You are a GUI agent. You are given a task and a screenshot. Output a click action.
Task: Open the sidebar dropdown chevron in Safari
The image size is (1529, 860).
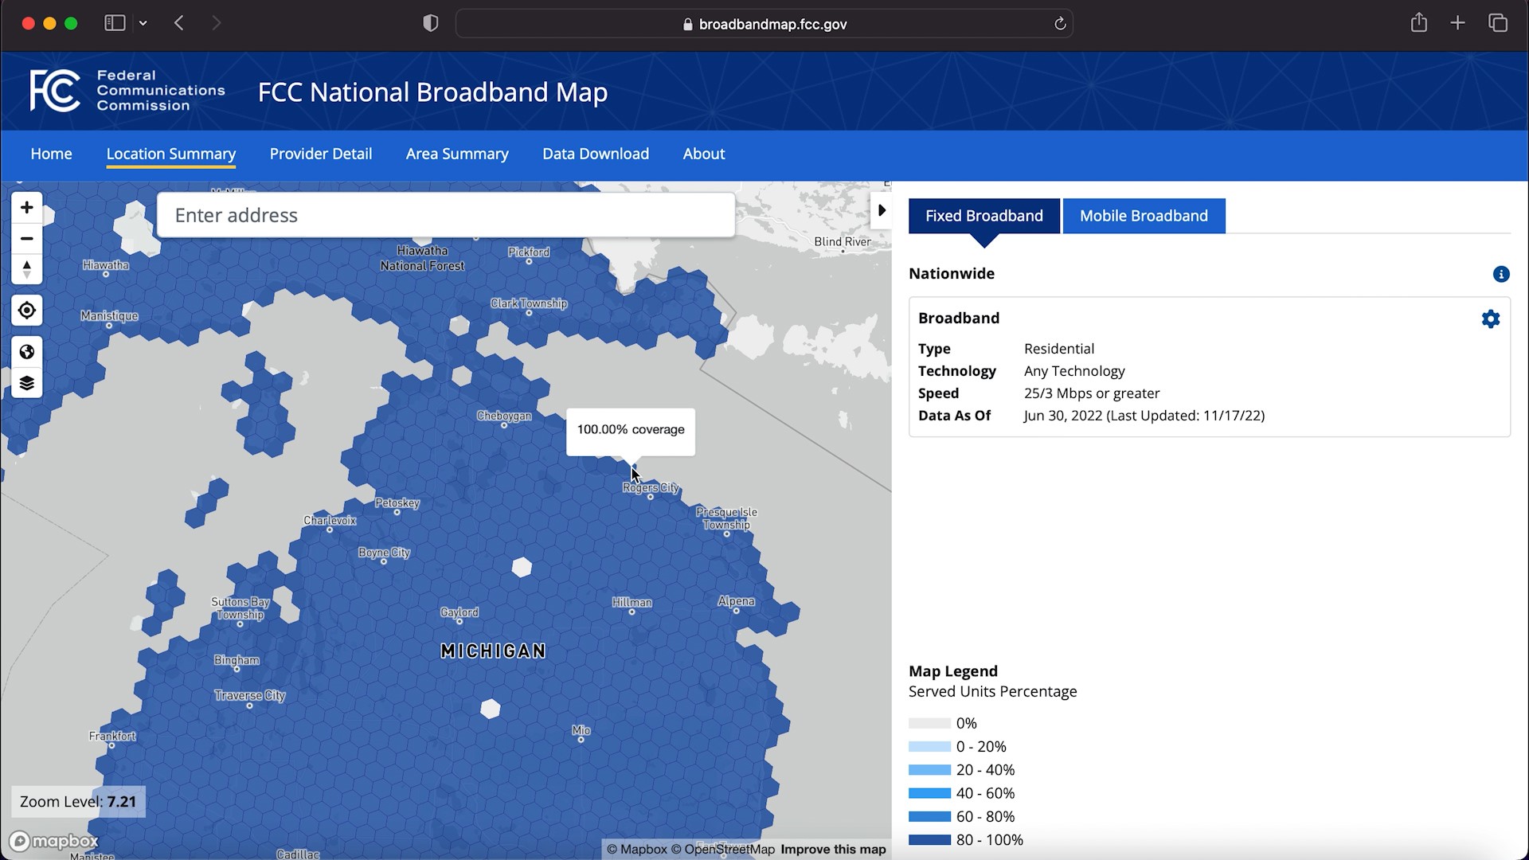tap(143, 23)
